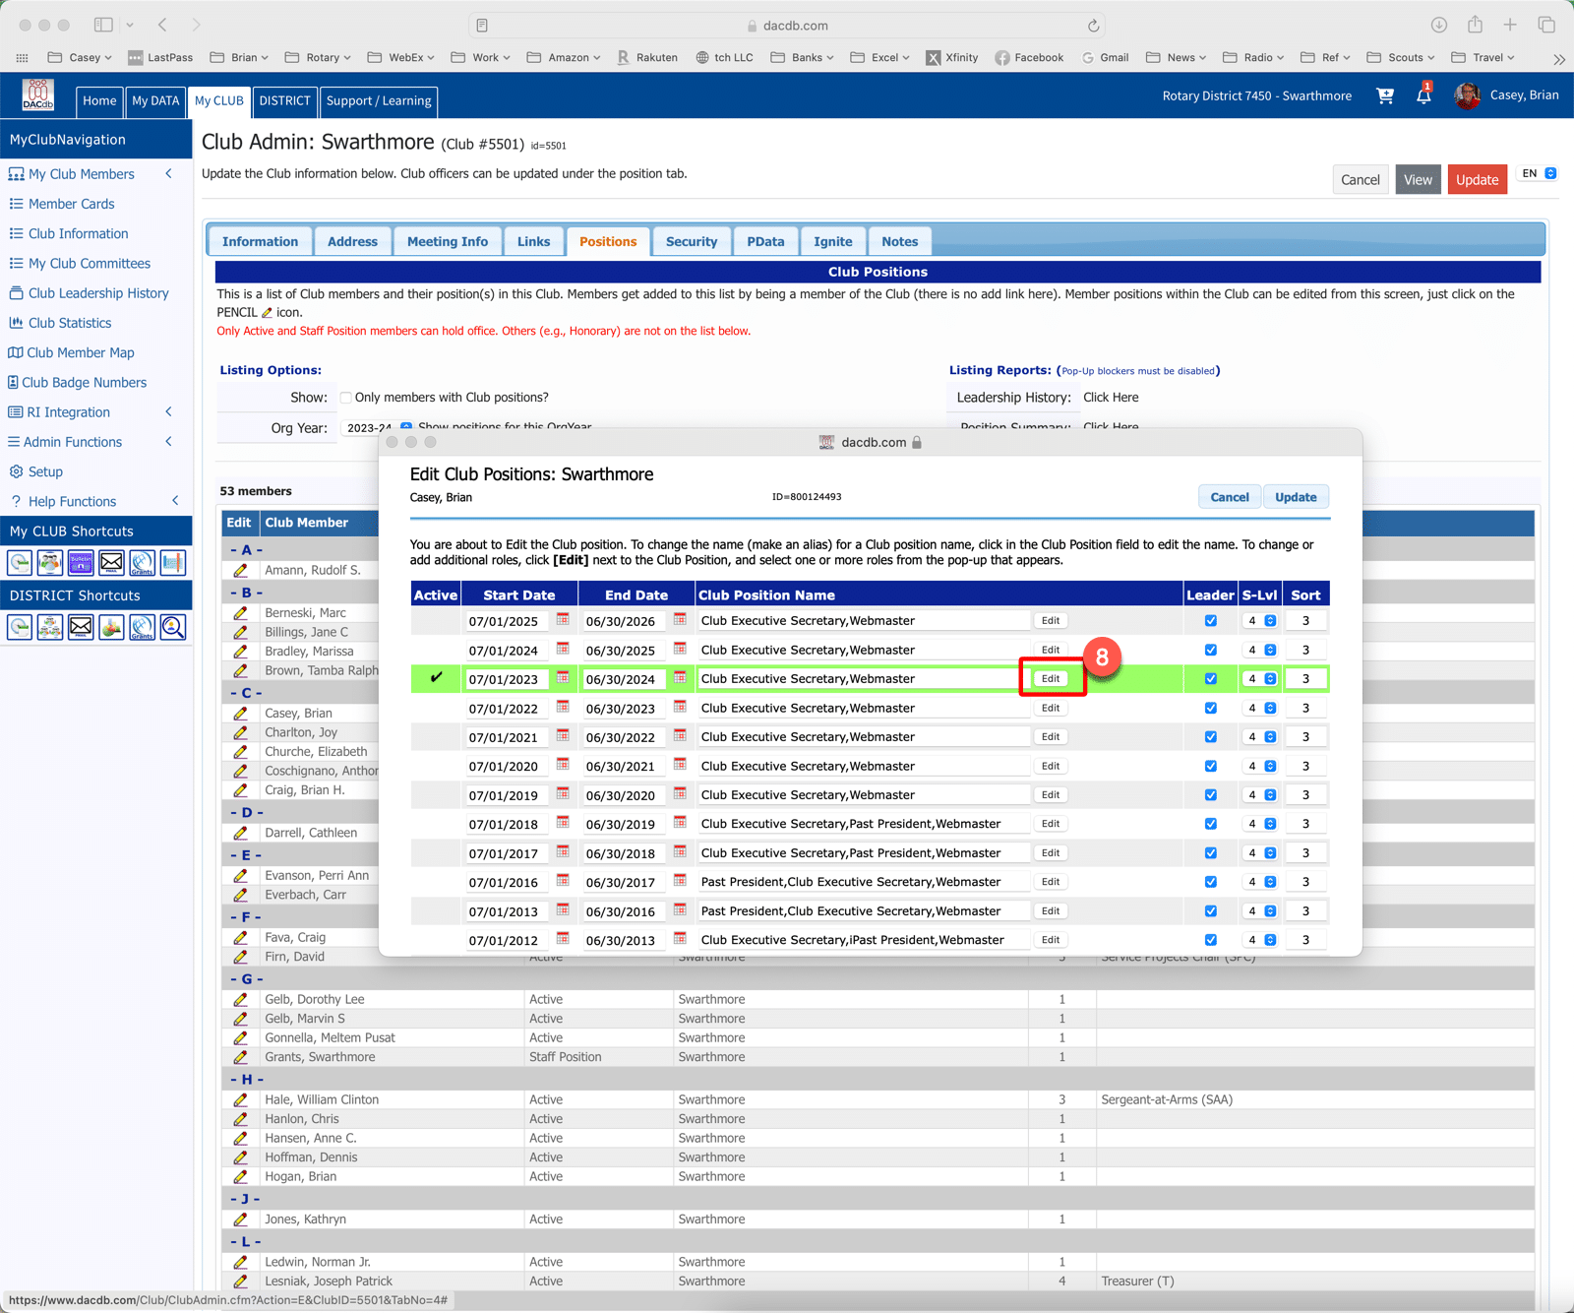Switch to the Ignite tab
The height and width of the screenshot is (1313, 1574).
pos(833,241)
